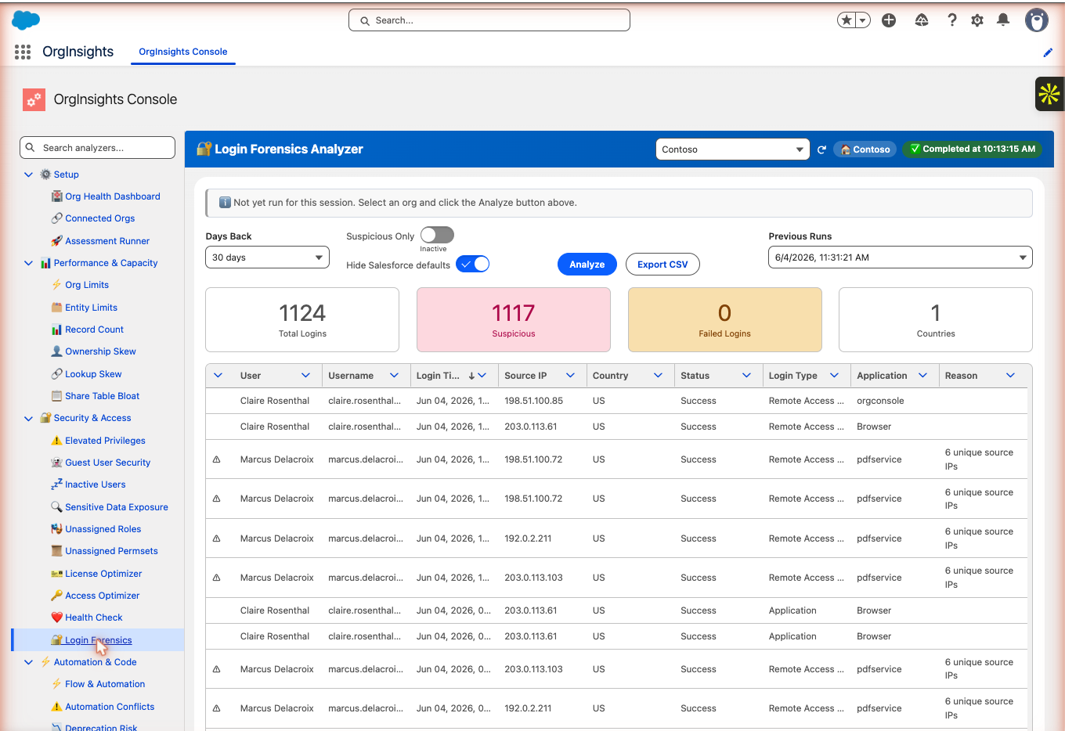Click the global Search field
Viewport: 1065px width, 731px height.
point(489,20)
